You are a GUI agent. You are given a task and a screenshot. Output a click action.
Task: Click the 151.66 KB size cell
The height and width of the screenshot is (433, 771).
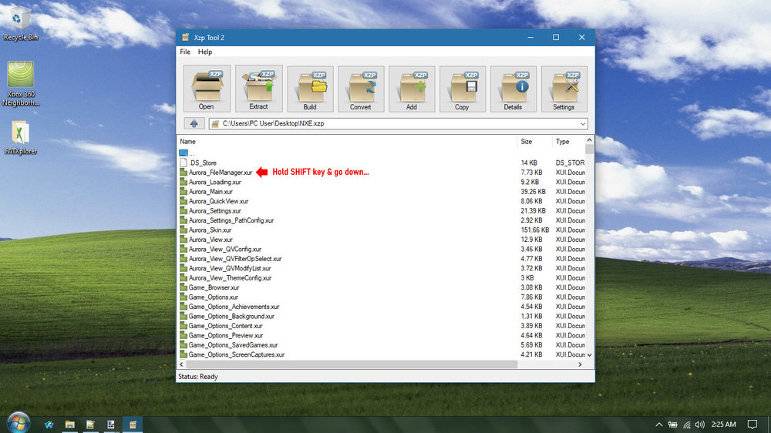click(x=534, y=230)
